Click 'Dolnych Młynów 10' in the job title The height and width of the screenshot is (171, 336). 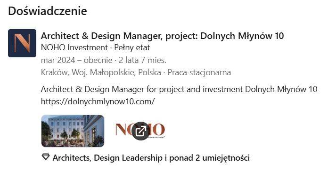[242, 36]
